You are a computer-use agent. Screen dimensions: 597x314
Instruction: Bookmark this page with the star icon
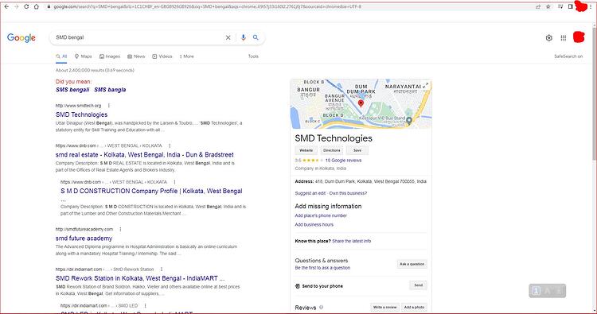point(548,6)
